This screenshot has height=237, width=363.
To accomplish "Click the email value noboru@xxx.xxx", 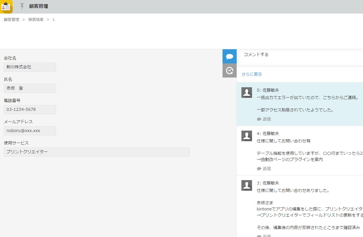I will [30, 131].
